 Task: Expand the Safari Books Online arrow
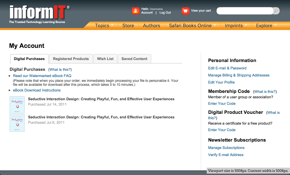pos(215,25)
